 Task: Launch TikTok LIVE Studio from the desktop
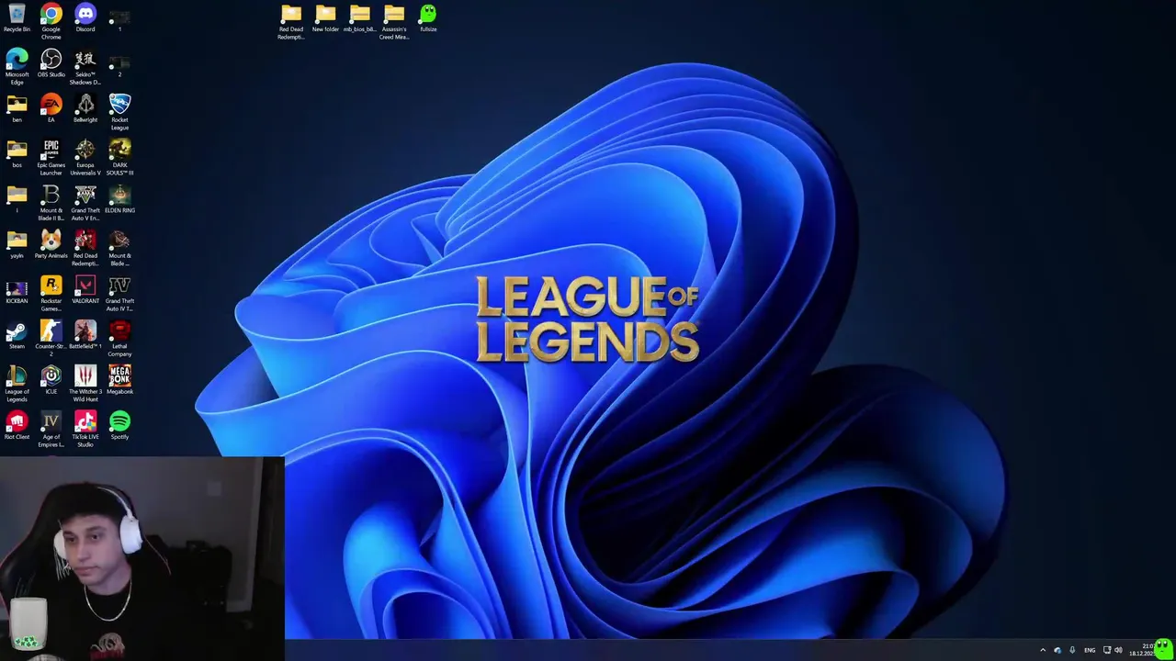85,429
